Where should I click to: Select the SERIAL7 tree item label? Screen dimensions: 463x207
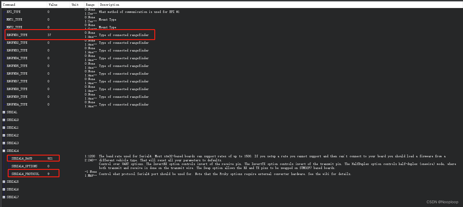pos(13,197)
